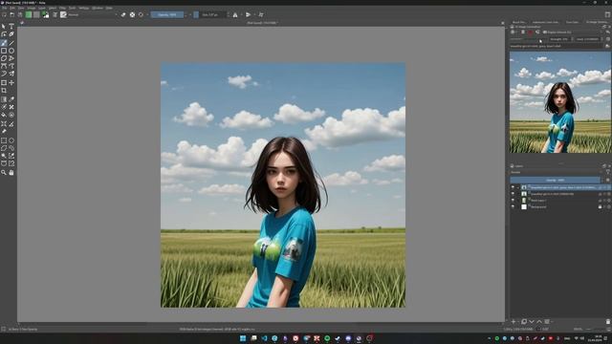Select the Gradient tool

4,99
